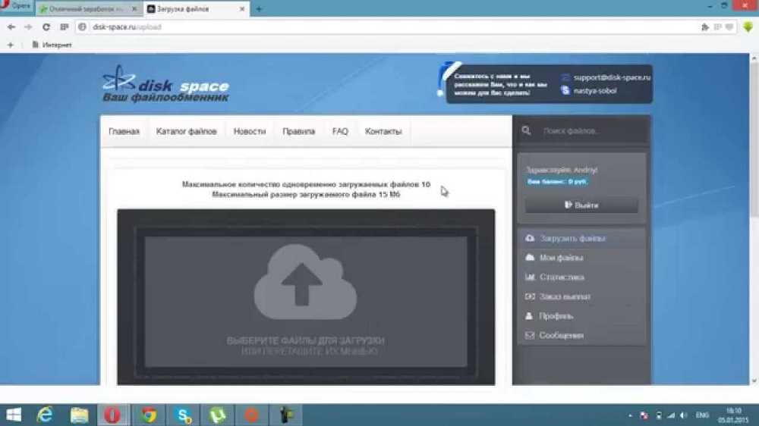Go back using the browser back arrow

click(11, 27)
